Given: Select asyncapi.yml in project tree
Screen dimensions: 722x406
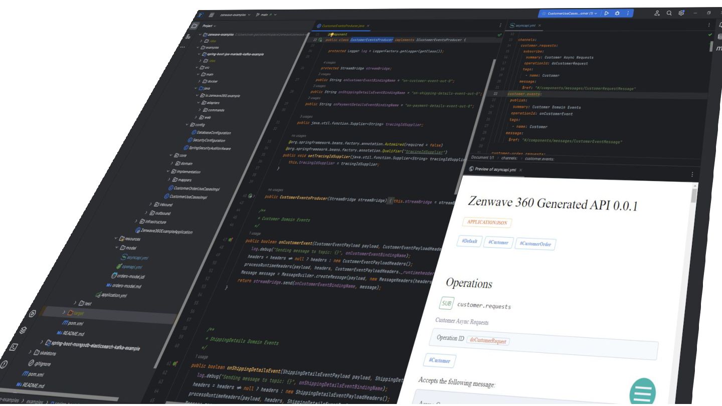Looking at the screenshot, I should coord(134,257).
